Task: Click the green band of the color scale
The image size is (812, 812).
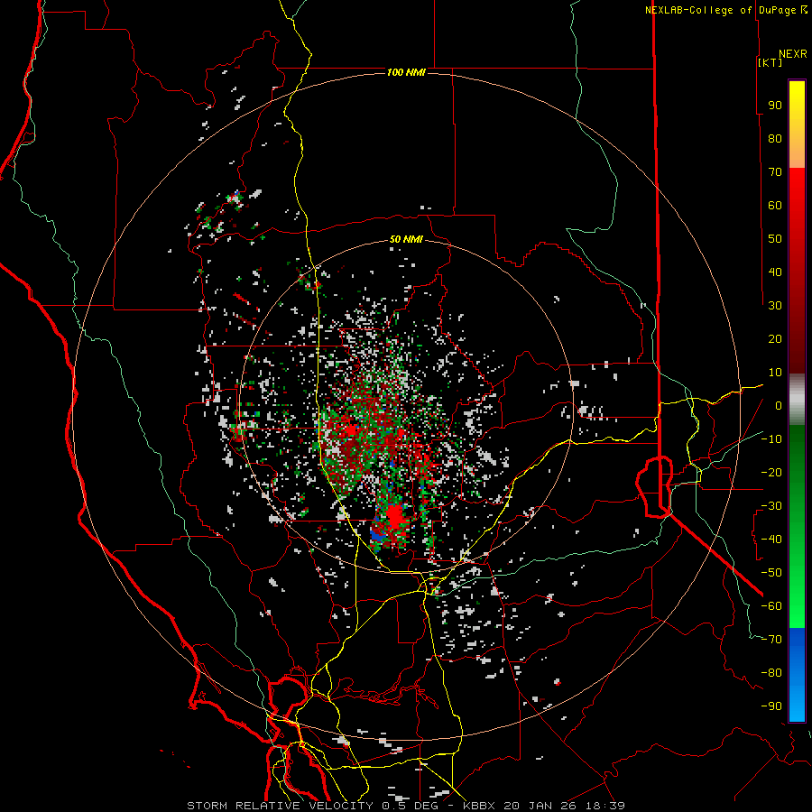Action: [797, 527]
